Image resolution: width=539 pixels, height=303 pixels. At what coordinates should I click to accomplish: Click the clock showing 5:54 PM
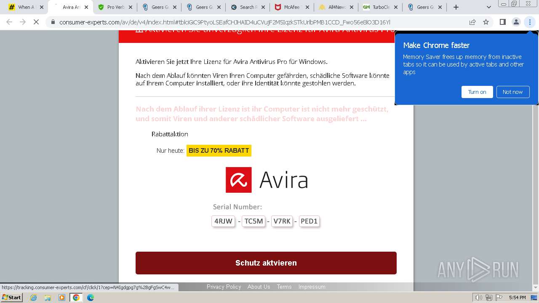point(517,298)
